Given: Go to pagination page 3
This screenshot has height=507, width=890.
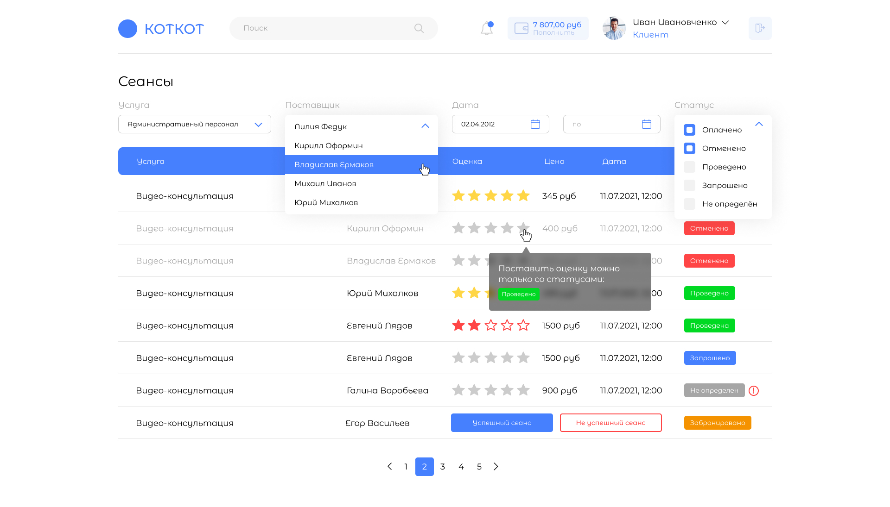Looking at the screenshot, I should click(443, 466).
